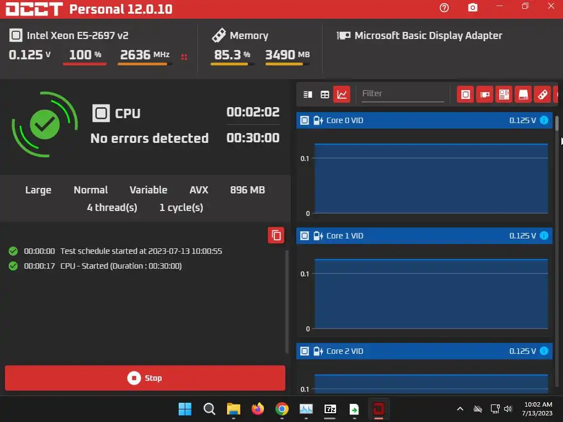The image size is (563, 422).
Task: Filter sensors by the motherboard icon
Action: pos(504,95)
